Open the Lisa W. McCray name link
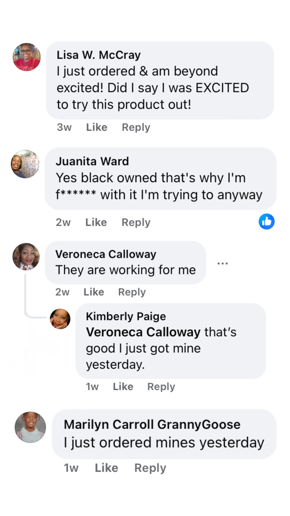The height and width of the screenshot is (516, 290). coord(99,55)
